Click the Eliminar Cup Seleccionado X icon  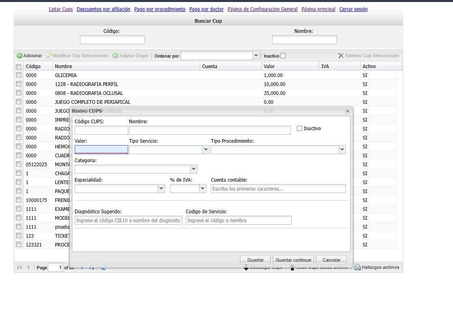point(341,56)
